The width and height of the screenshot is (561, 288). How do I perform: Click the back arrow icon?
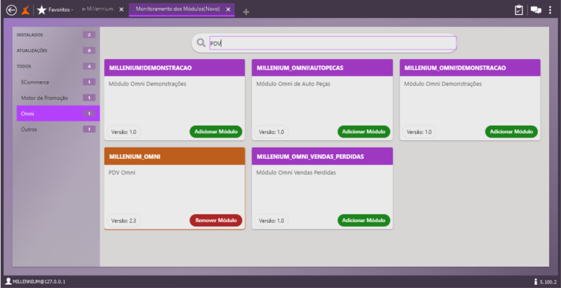pos(11,10)
